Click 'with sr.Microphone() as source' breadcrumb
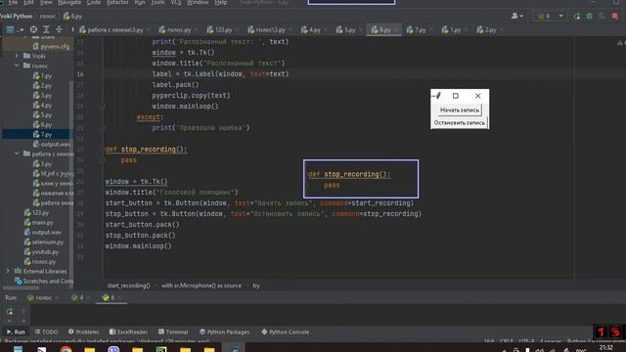Screen dimensions: 626x352 (x=201, y=286)
